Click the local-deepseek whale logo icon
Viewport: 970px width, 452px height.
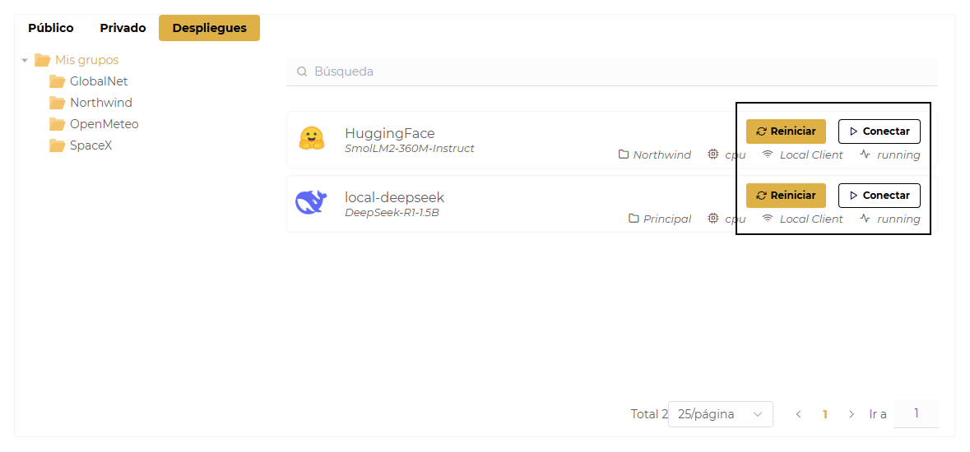click(312, 202)
